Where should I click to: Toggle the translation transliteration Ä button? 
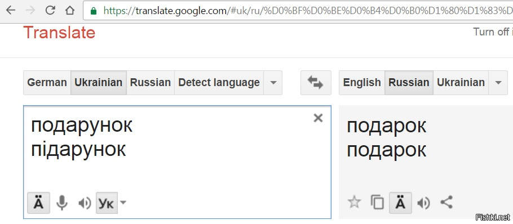point(400,203)
